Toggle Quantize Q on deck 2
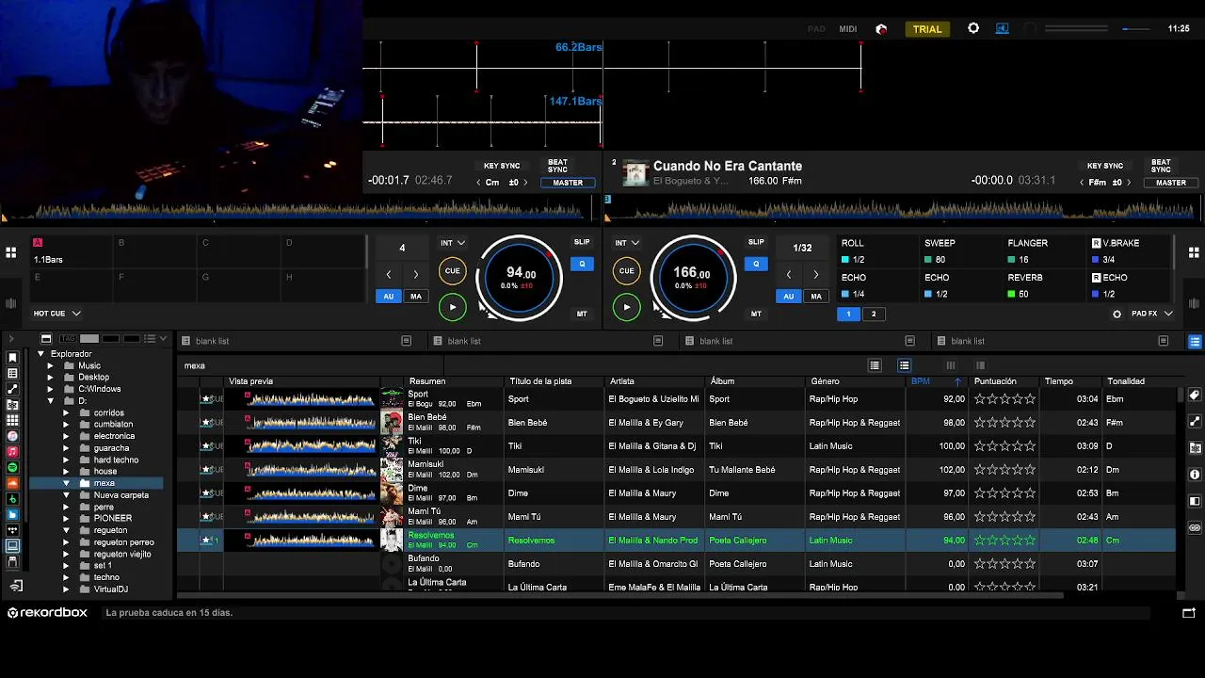 click(756, 265)
